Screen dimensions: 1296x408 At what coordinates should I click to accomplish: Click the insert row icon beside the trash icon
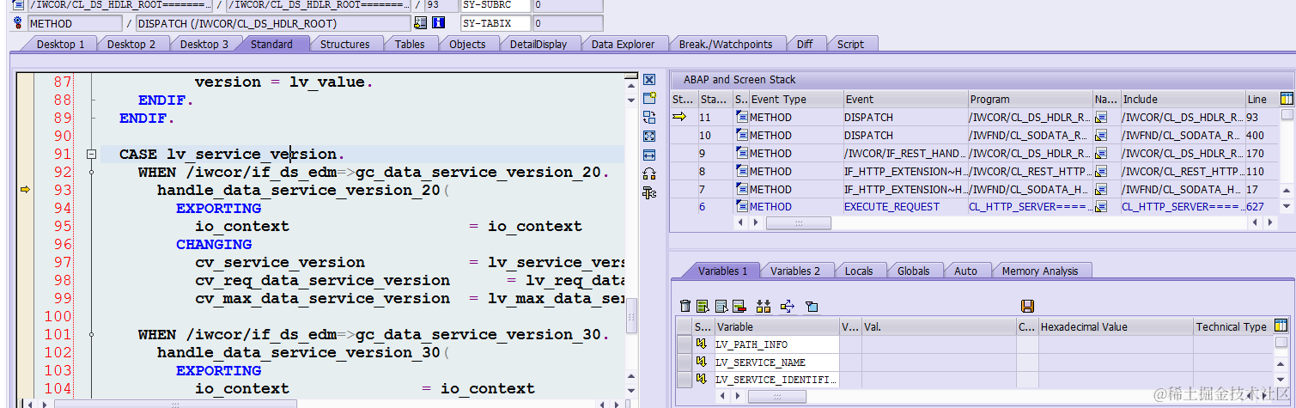703,306
